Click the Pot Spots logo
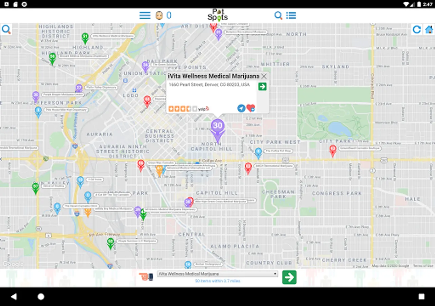This screenshot has height=306, width=435. [x=217, y=15]
